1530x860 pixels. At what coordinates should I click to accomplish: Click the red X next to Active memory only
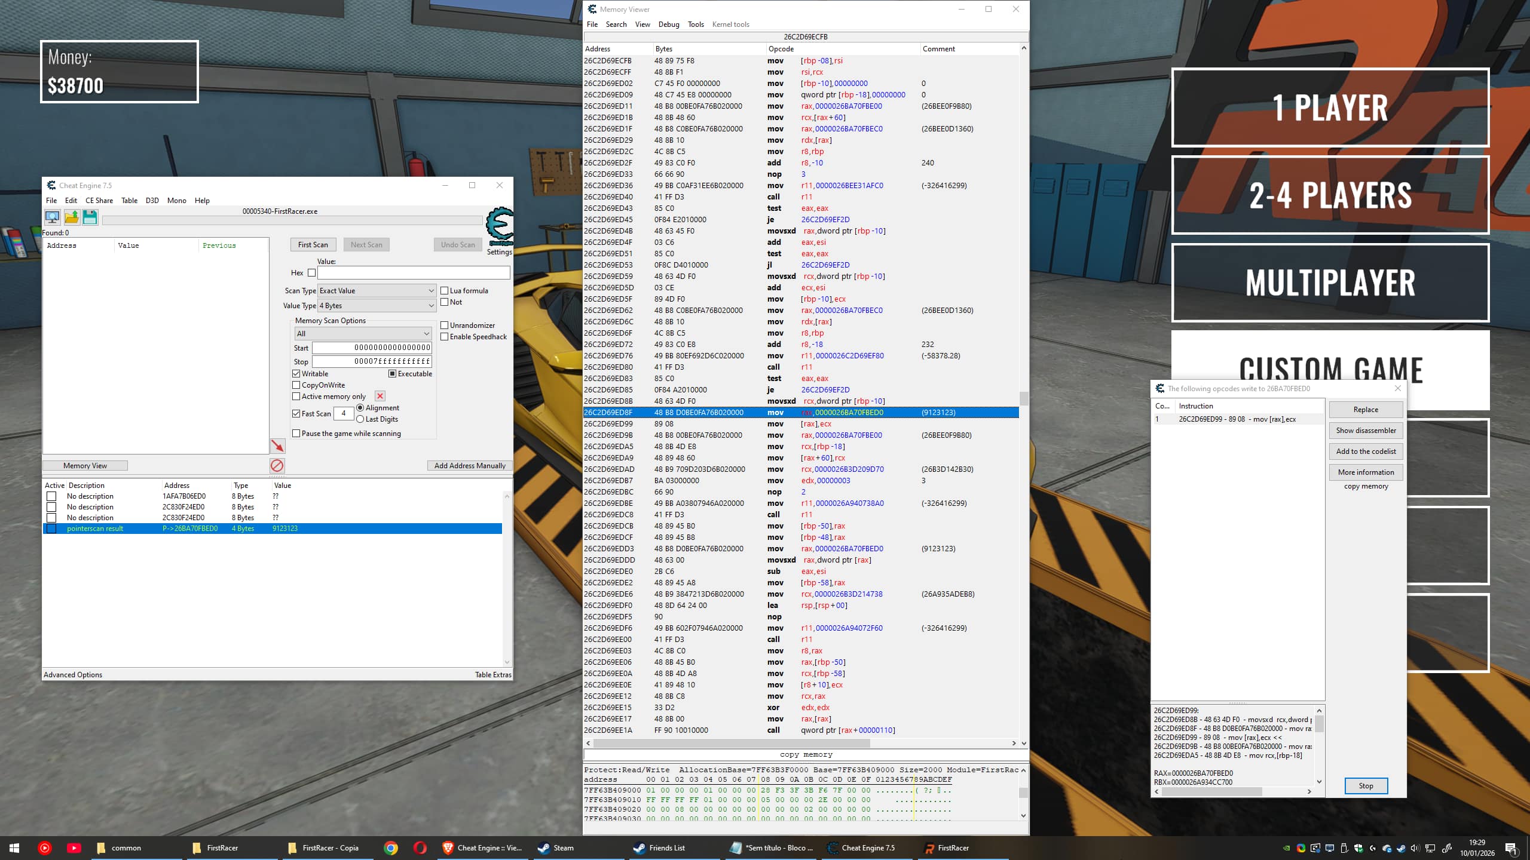click(x=380, y=396)
